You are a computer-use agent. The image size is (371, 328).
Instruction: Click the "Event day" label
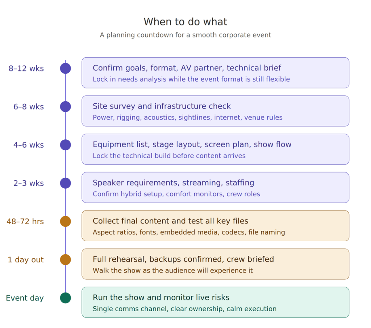coord(25,298)
